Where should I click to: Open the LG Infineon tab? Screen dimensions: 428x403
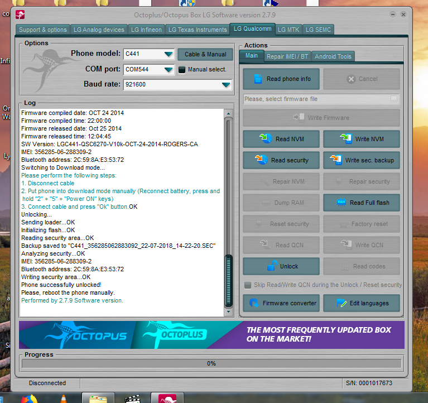pos(146,30)
